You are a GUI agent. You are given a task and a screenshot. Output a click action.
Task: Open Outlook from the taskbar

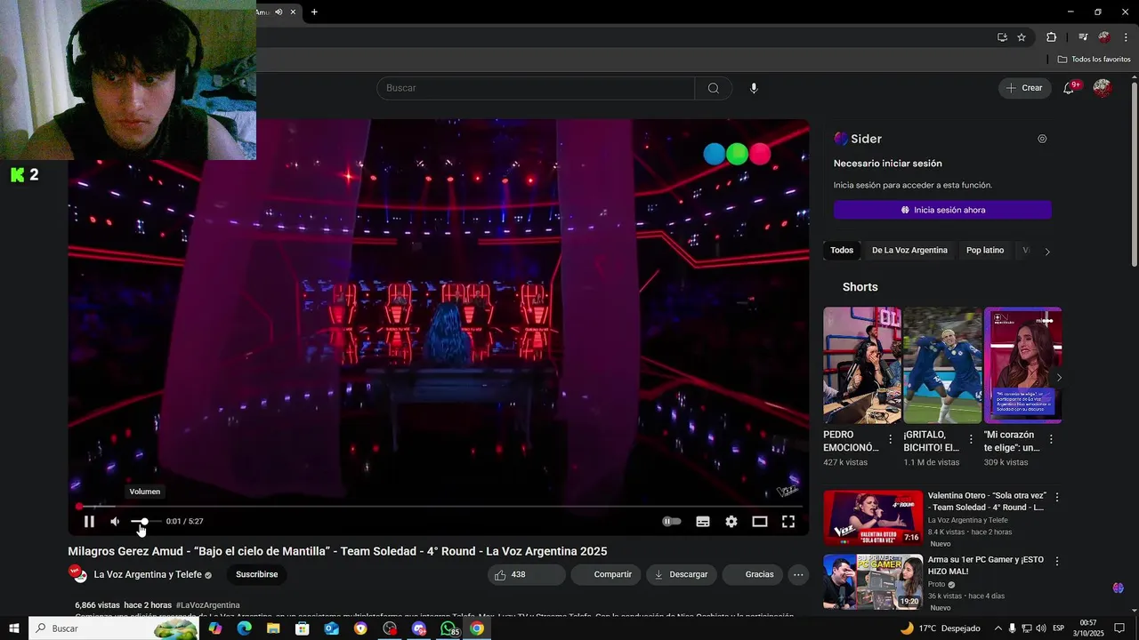331,628
